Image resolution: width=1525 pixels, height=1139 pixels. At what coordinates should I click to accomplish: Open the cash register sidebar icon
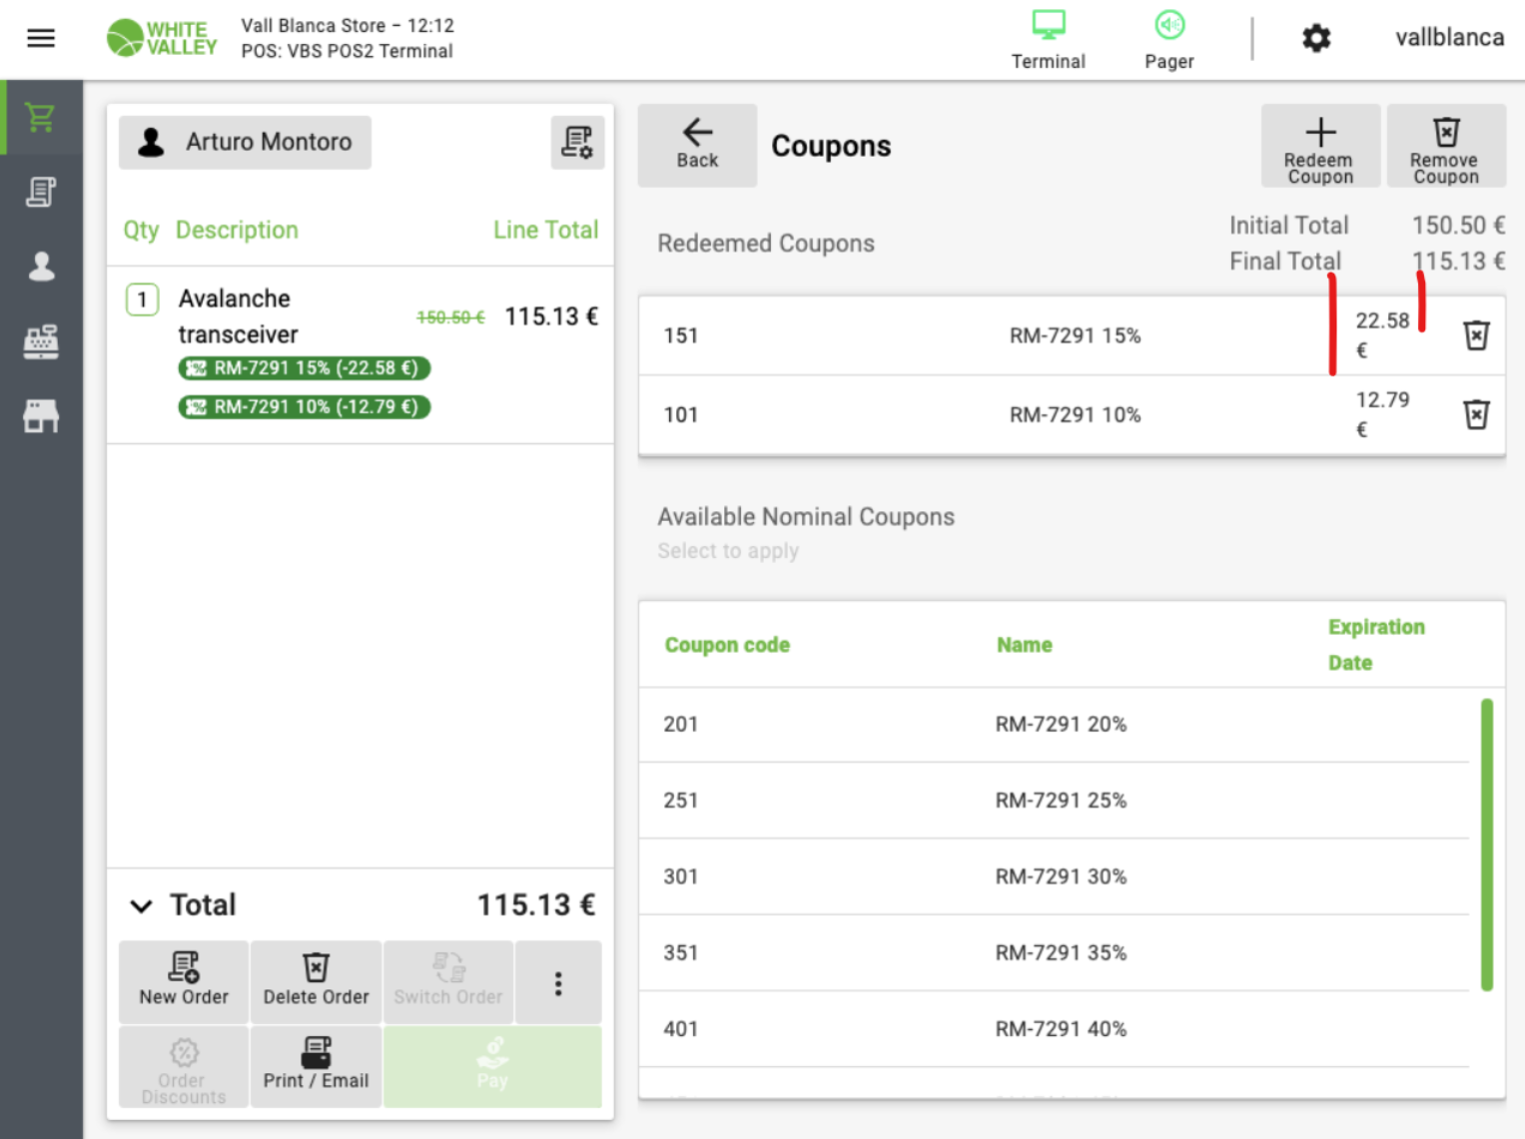click(41, 341)
